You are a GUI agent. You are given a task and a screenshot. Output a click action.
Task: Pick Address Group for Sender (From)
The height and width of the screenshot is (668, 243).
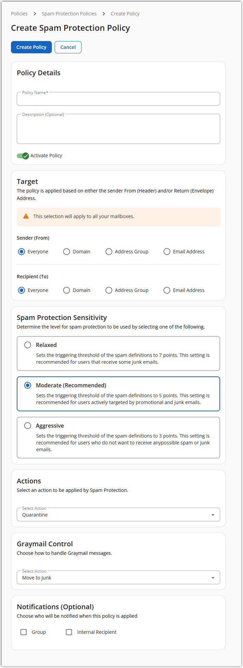click(x=109, y=251)
